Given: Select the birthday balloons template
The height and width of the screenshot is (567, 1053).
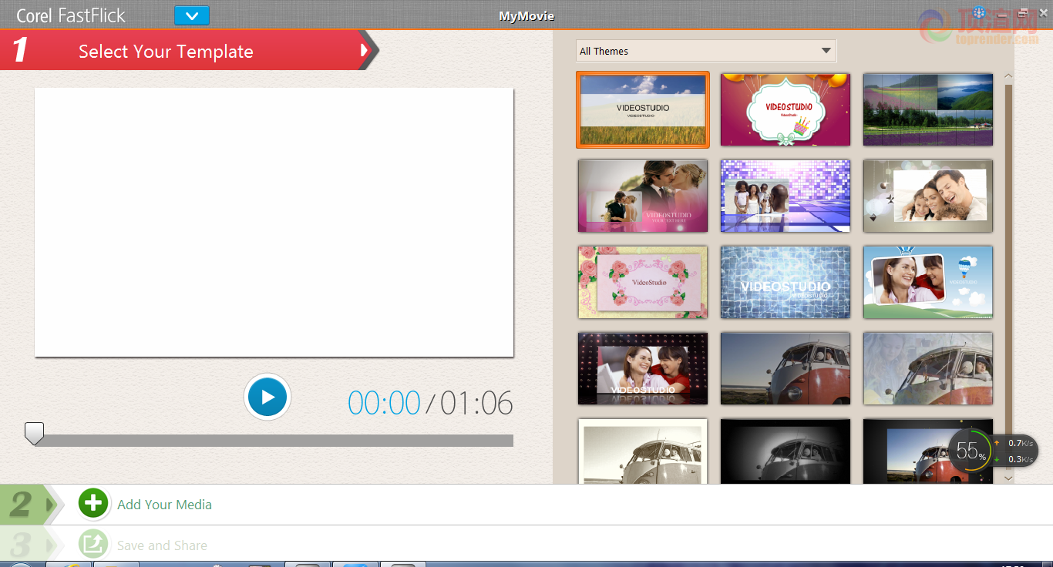Looking at the screenshot, I should [786, 109].
